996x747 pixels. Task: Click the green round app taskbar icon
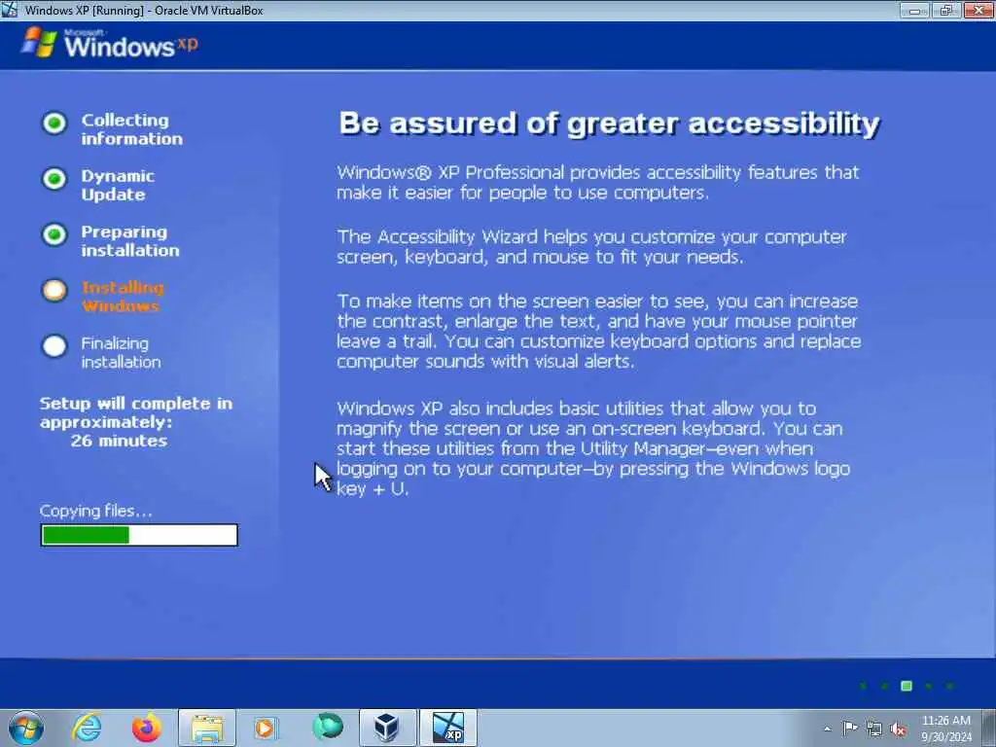[328, 727]
